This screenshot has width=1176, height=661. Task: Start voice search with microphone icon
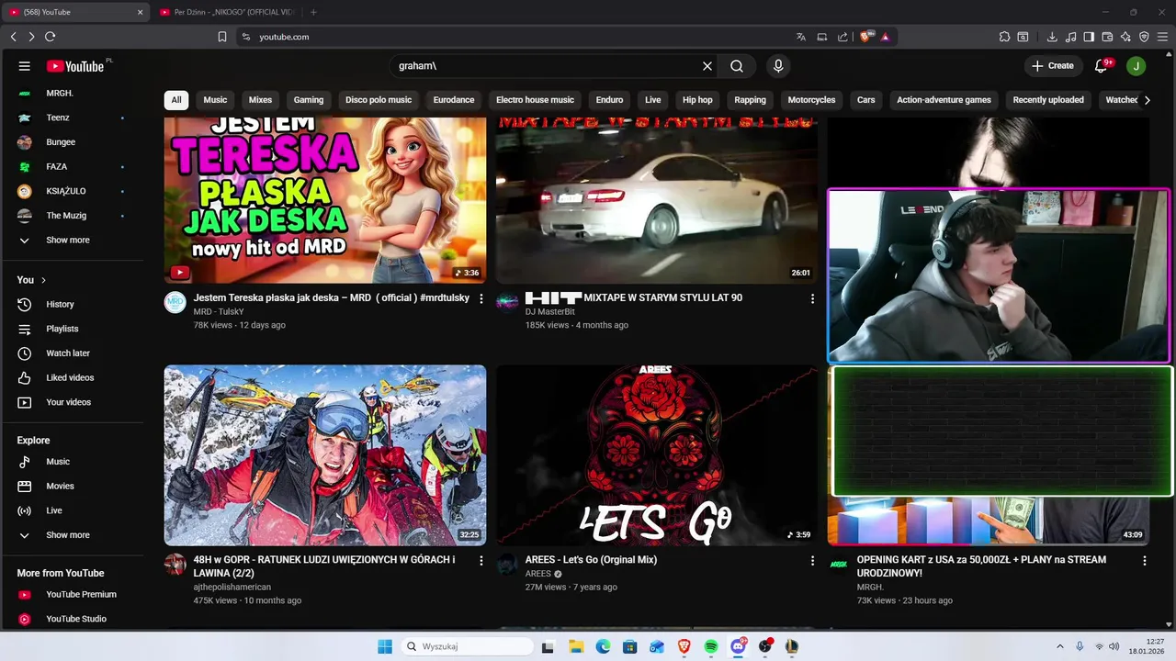point(778,66)
